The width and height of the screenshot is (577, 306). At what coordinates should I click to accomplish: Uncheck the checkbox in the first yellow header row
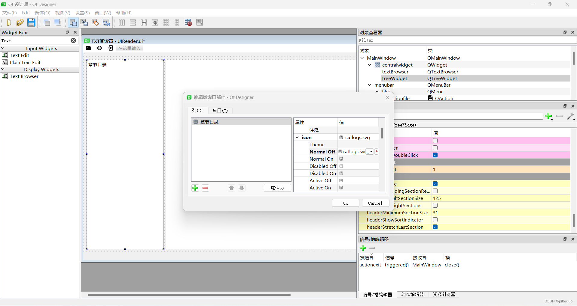pyautogui.click(x=435, y=184)
